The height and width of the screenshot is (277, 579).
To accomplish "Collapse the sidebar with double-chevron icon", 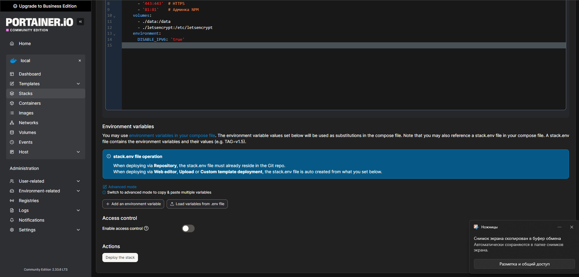I will click(80, 22).
